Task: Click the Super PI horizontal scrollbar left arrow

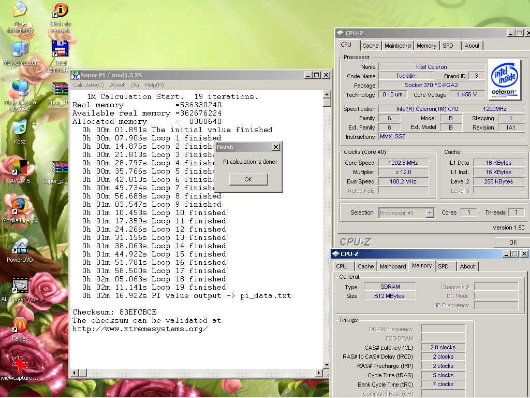Action: pyautogui.click(x=75, y=373)
